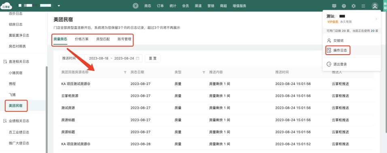Click the 云掌柜 cloud logo

click(x=6, y=6)
